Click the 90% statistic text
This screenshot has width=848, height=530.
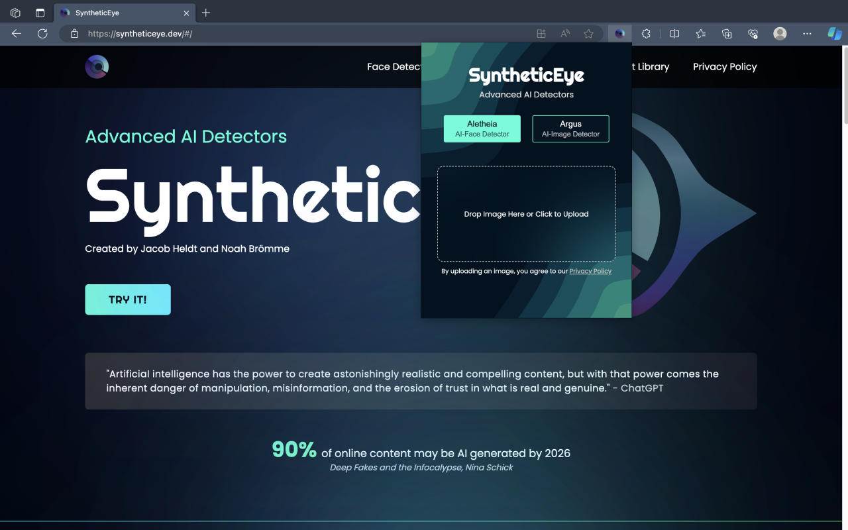click(294, 450)
